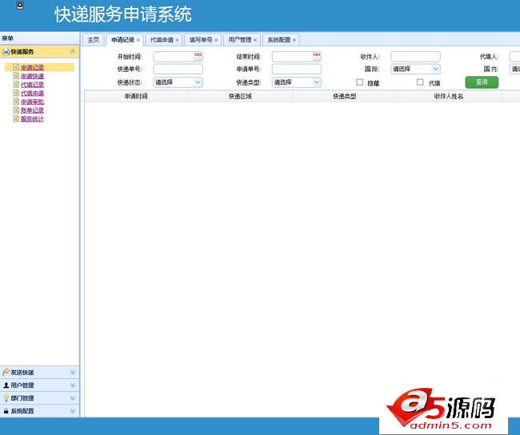Close the 填写单号 tab

click(216, 40)
